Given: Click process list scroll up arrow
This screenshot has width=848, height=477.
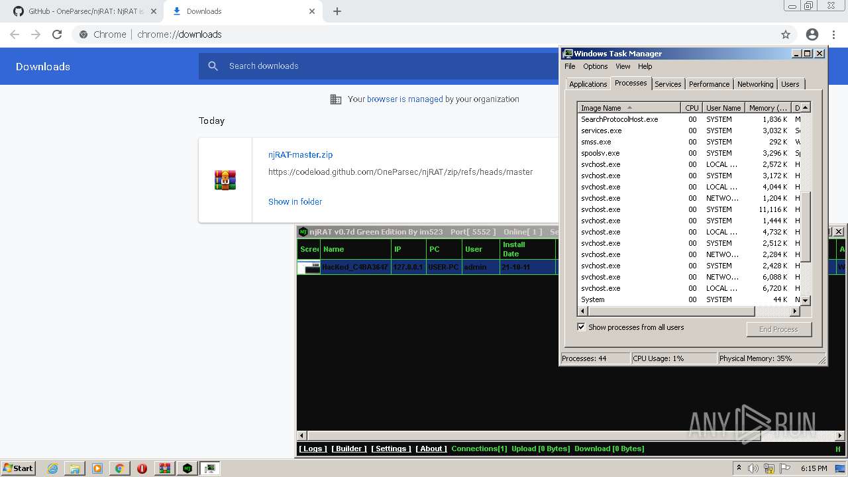Looking at the screenshot, I should click(806, 107).
